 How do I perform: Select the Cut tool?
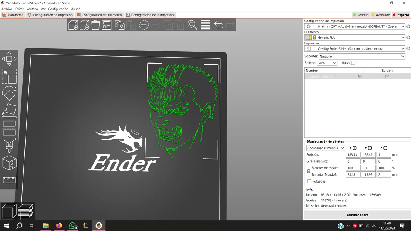(9, 128)
